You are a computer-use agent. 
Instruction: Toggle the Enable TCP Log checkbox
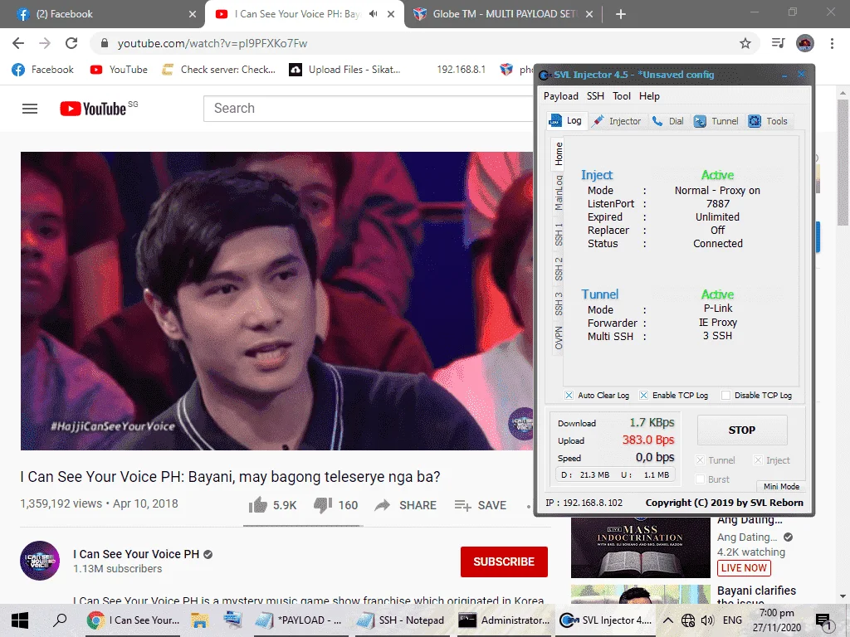coord(643,396)
